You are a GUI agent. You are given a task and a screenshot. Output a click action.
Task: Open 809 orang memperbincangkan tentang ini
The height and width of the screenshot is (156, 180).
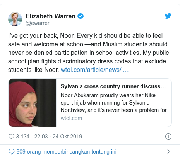pyautogui.click(x=67, y=152)
